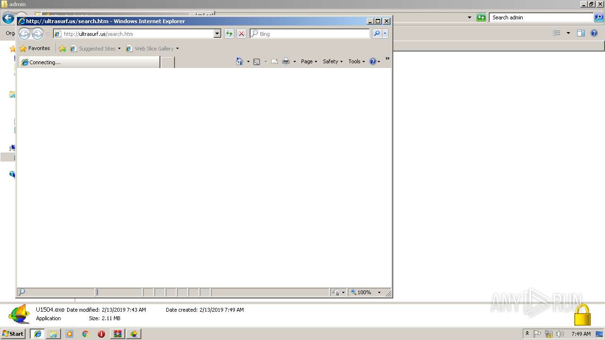Screen dimensions: 605x340
Task: Select the Connecting... tab
Action: (x=90, y=62)
